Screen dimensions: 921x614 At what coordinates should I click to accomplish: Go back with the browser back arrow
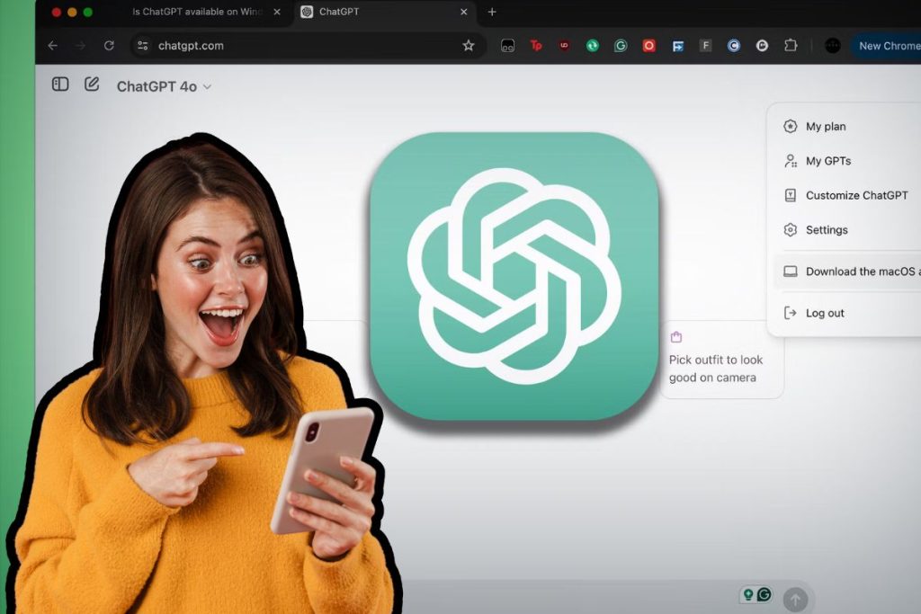tap(53, 45)
